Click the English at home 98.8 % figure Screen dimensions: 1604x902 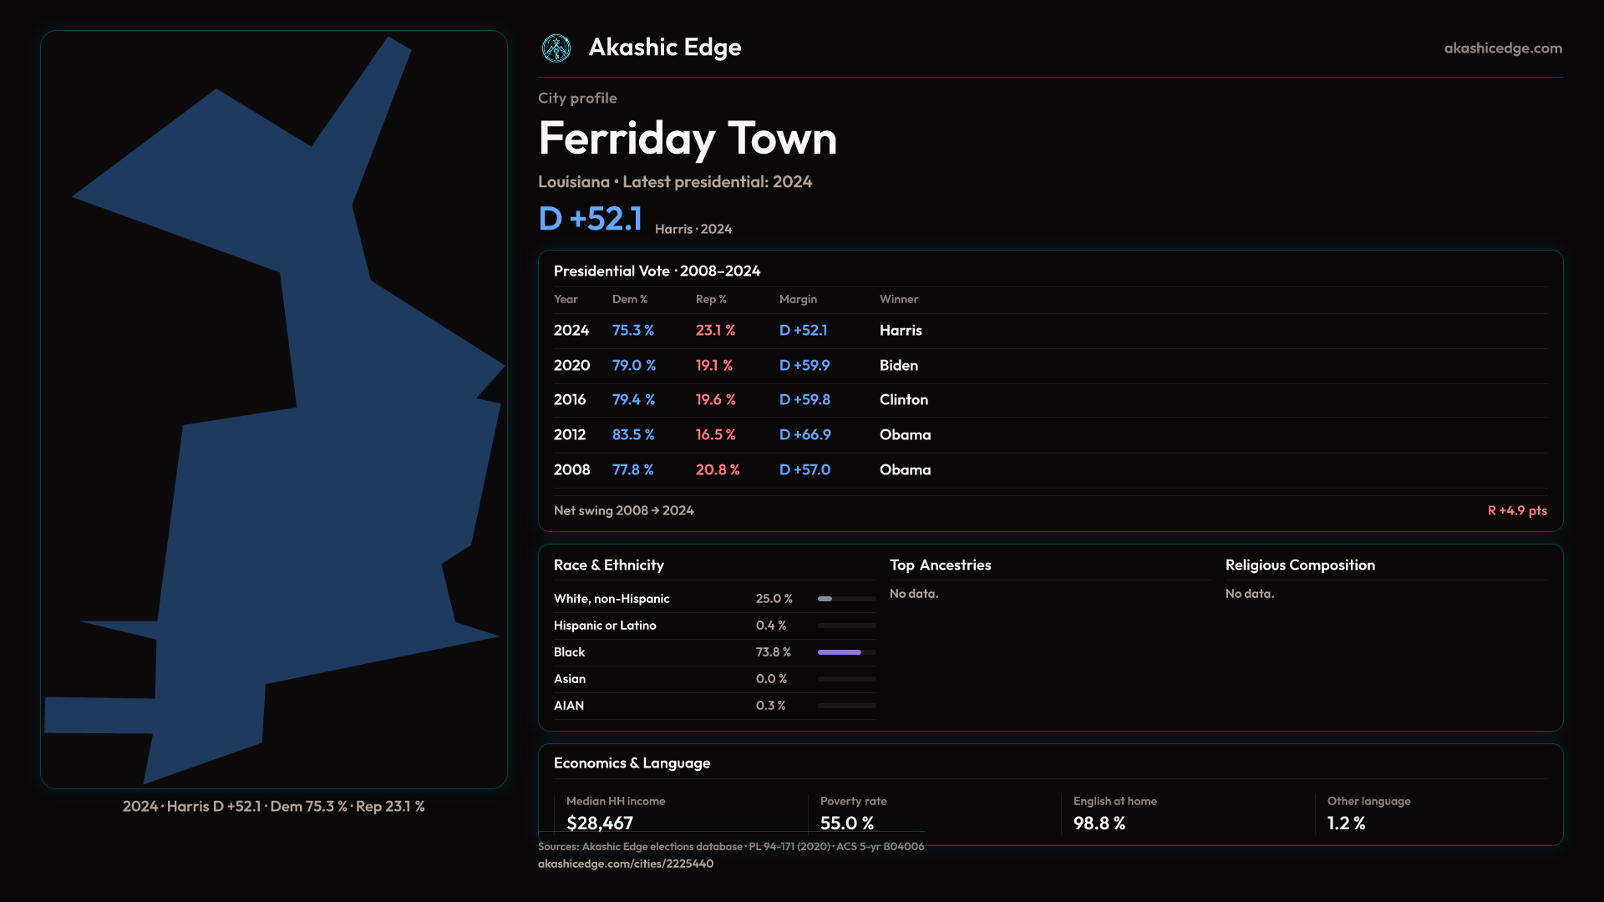[1099, 823]
